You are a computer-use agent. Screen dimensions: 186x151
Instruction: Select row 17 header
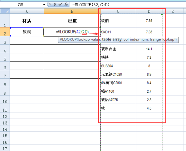tap(5, 148)
